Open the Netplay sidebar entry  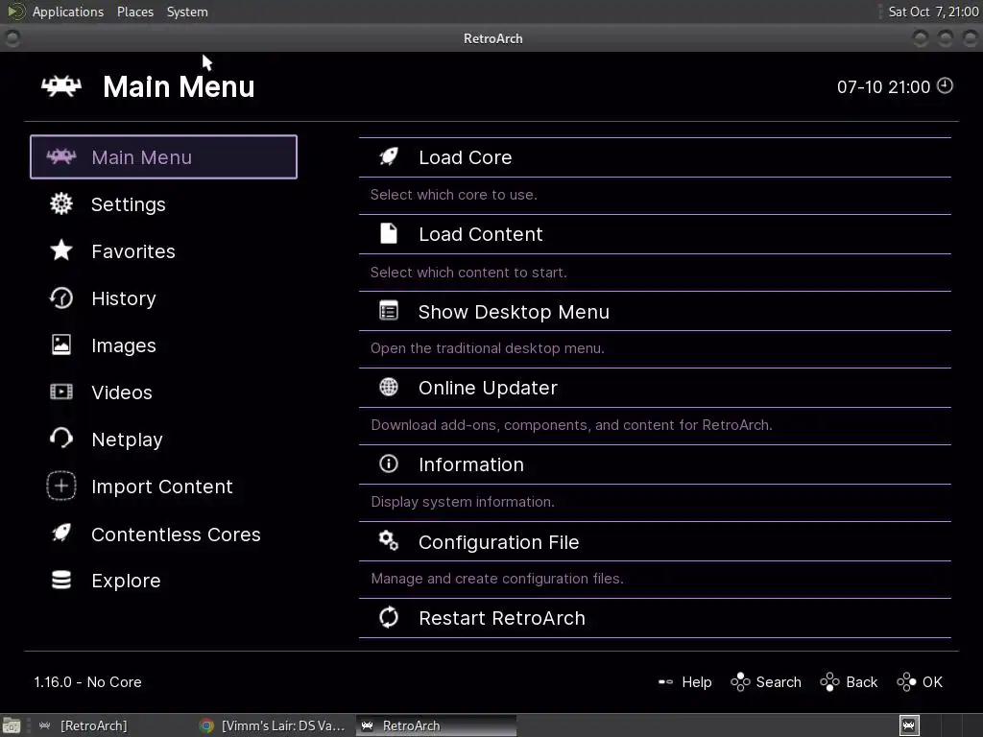pyautogui.click(x=163, y=439)
